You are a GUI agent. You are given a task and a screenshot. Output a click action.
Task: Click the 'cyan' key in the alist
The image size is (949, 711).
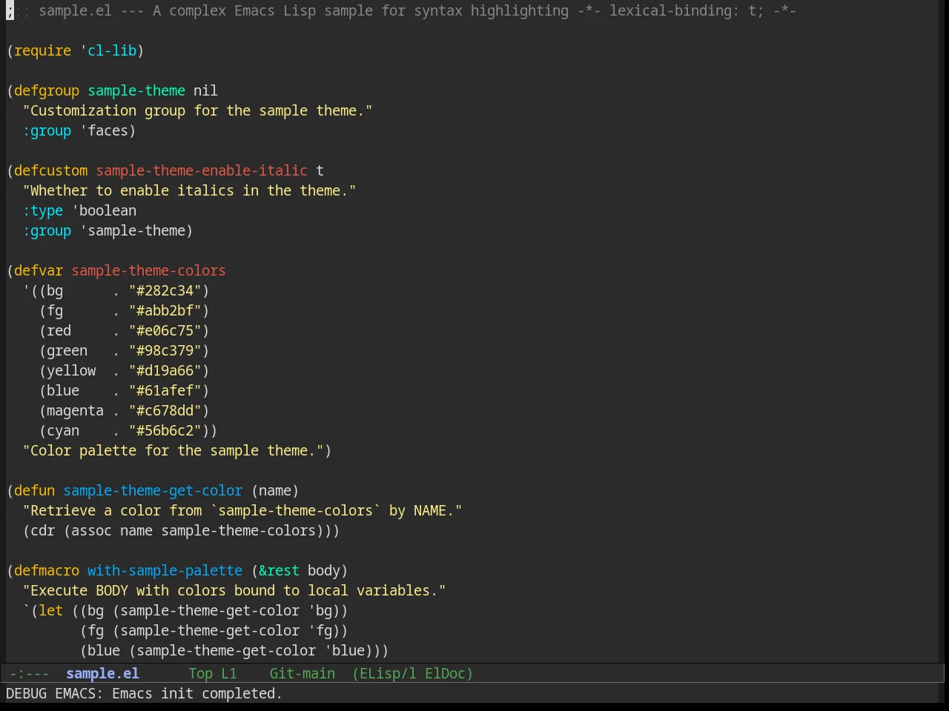[63, 430]
